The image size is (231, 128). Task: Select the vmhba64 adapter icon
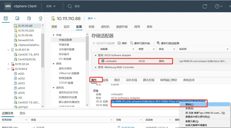(x=103, y=61)
